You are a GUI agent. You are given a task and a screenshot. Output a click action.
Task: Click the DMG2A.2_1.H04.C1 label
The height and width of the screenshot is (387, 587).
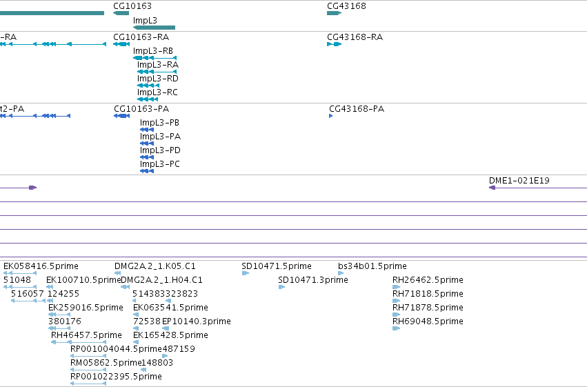pyautogui.click(x=161, y=280)
